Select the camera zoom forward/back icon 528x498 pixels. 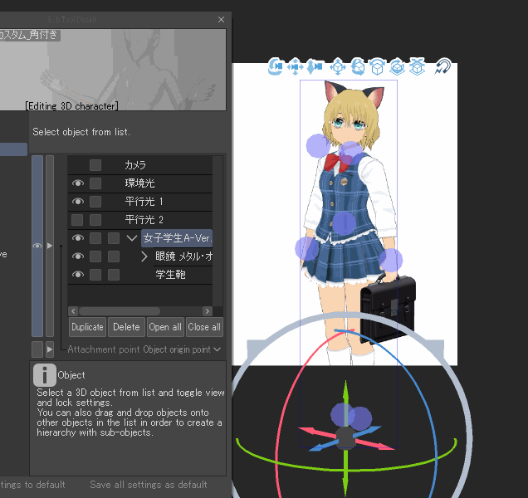pyautogui.click(x=315, y=66)
